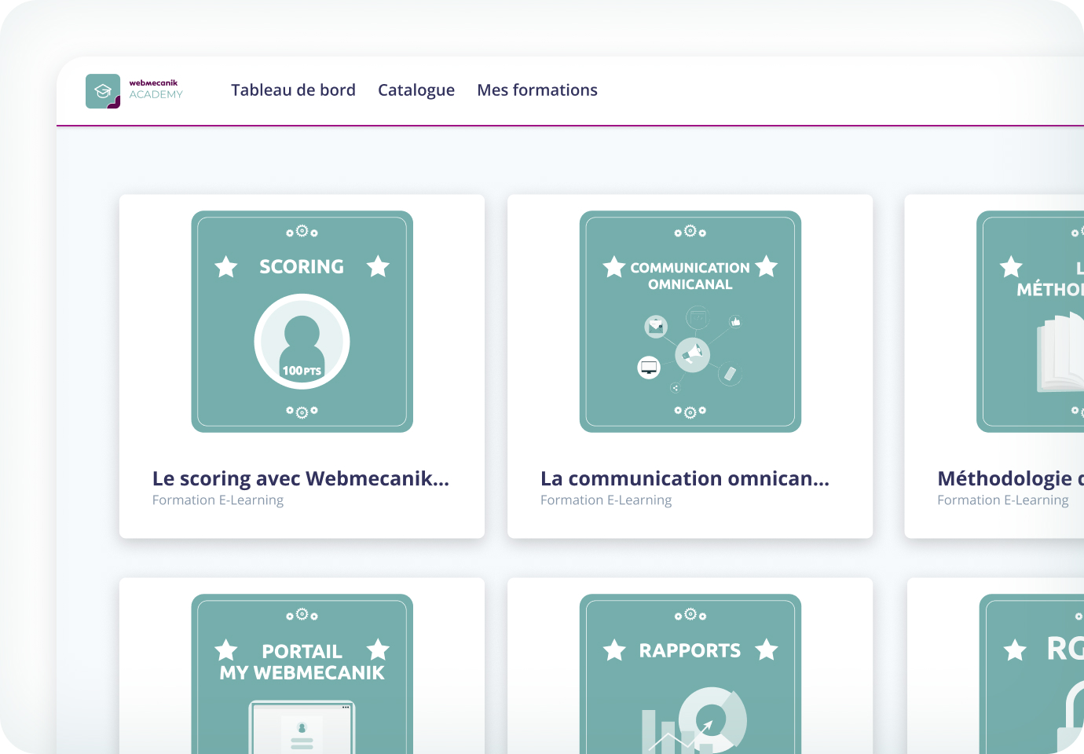This screenshot has height=754, width=1084.
Task: Click the open book icon on Méthodologie card
Action: 1060,353
